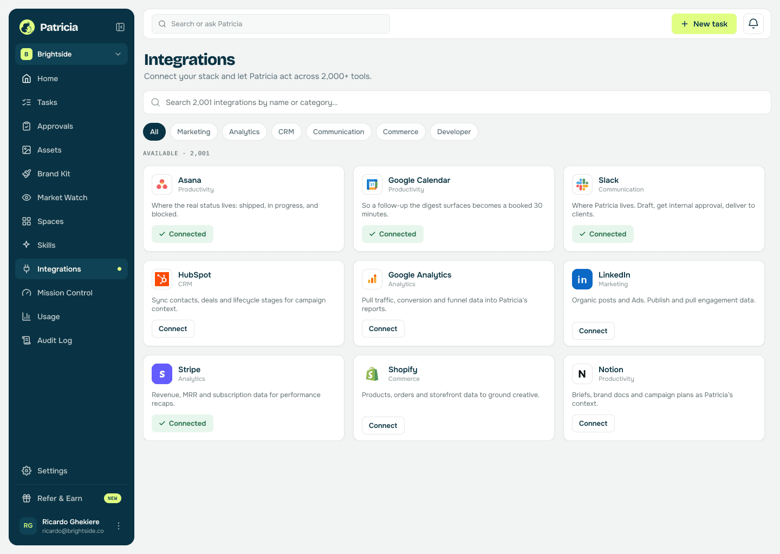Click the Shopify card title

403,370
